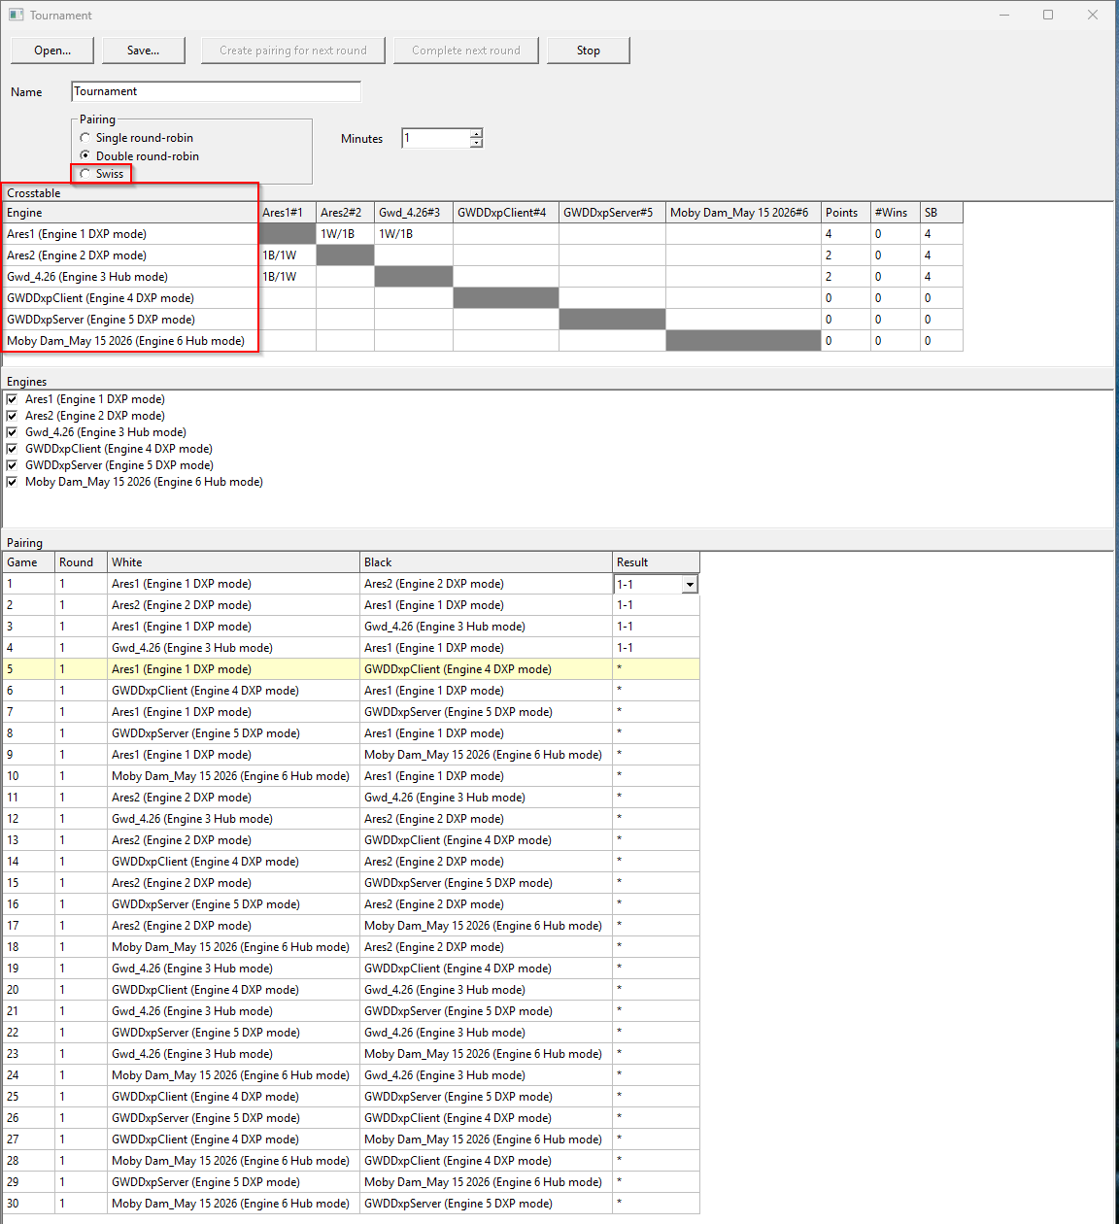Click 1W/1B cell under Ares2#2 column
The height and width of the screenshot is (1224, 1119).
tap(345, 234)
